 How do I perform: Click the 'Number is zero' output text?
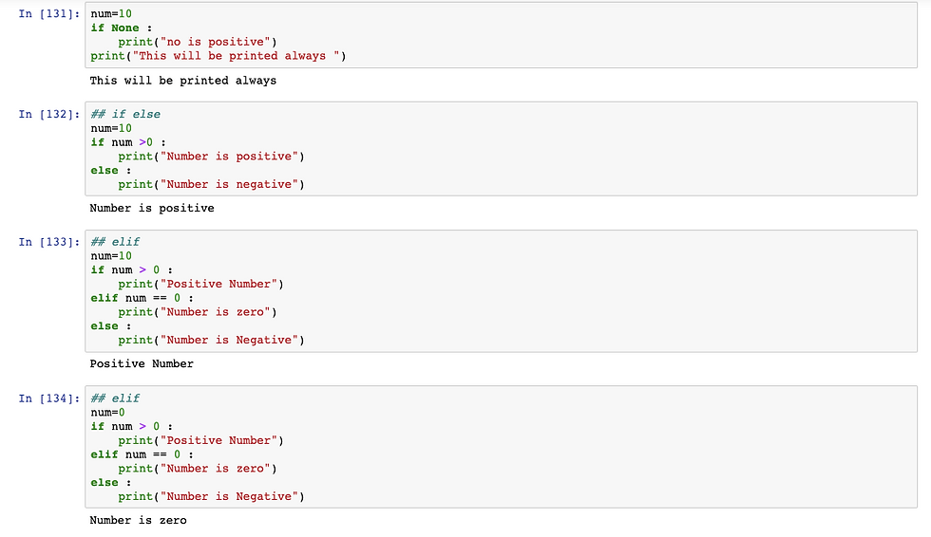pyautogui.click(x=139, y=521)
